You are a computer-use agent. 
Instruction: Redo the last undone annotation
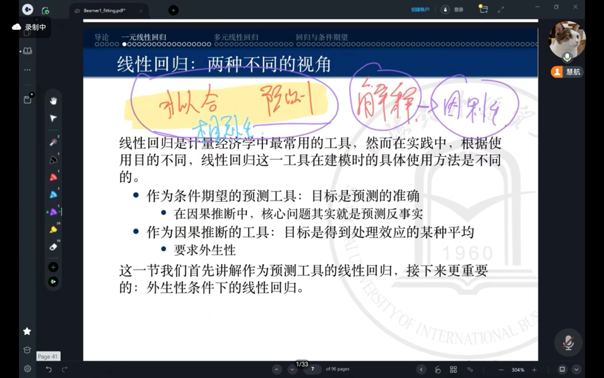coord(64,369)
